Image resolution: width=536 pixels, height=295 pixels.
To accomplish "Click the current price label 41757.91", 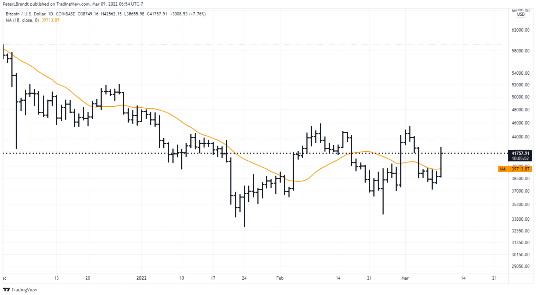I will (520, 153).
